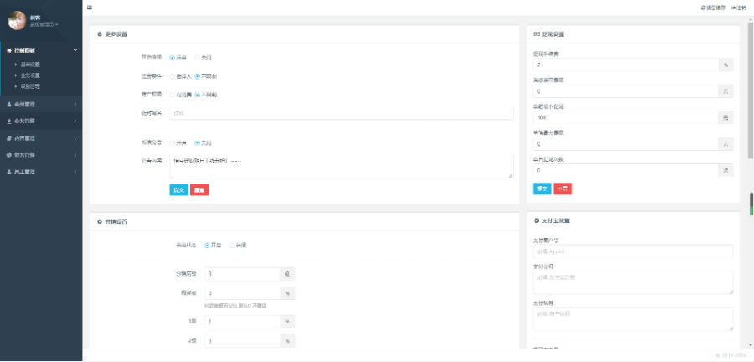
Task: Focus the maximum single withdrawal field
Action: [x=626, y=144]
